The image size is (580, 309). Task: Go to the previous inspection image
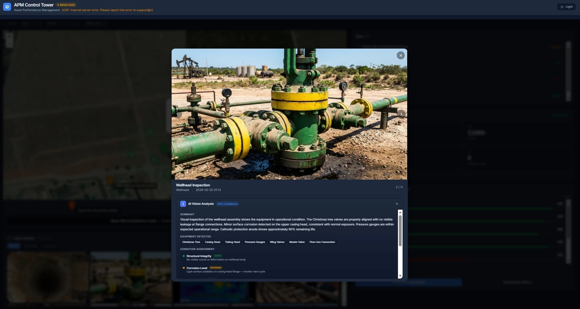177,114
